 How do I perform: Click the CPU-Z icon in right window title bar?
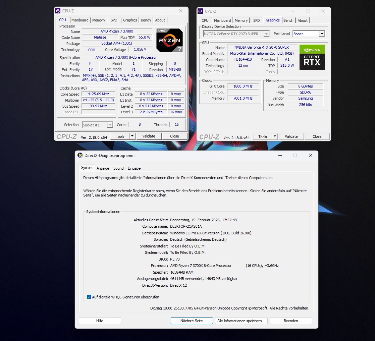(201, 11)
